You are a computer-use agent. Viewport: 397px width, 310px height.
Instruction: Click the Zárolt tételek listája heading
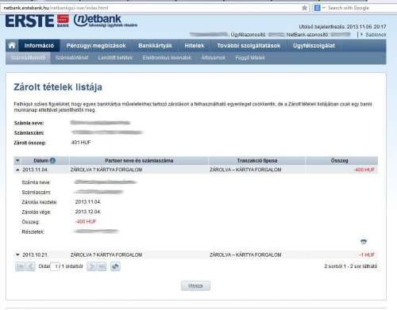(58, 87)
